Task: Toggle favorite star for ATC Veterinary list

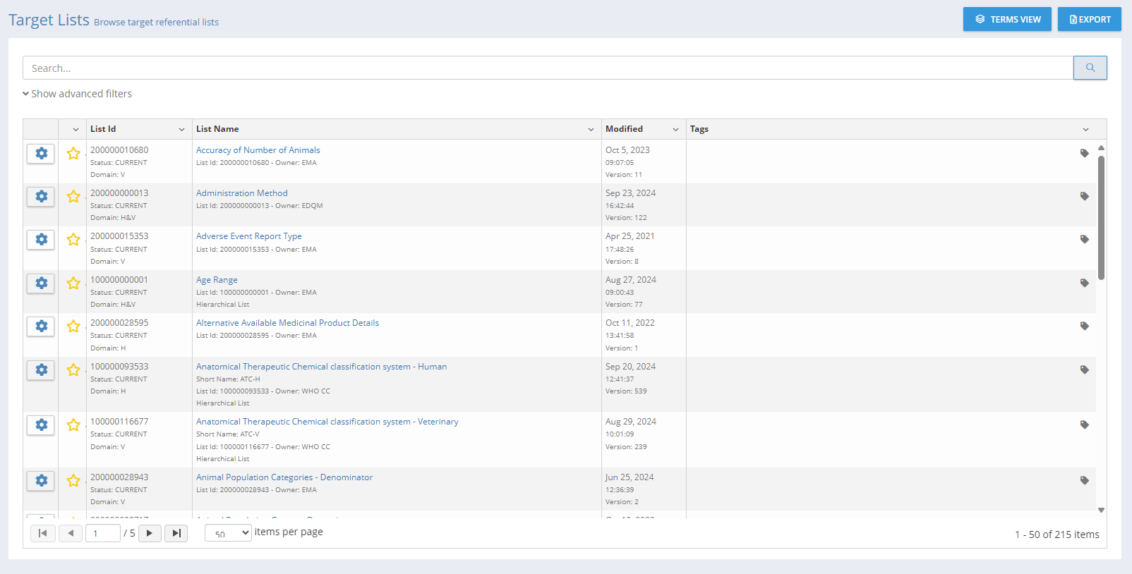Action: tap(73, 425)
